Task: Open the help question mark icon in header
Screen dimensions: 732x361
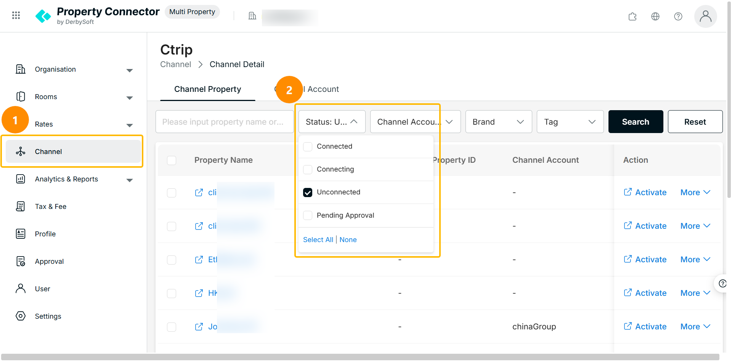Action: coord(678,16)
